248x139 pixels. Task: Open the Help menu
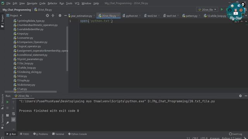pyautogui.click(x=96, y=3)
